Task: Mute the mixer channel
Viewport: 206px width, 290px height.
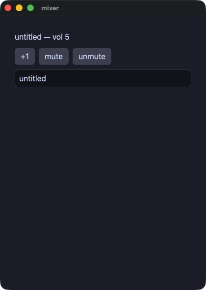Action: point(53,56)
